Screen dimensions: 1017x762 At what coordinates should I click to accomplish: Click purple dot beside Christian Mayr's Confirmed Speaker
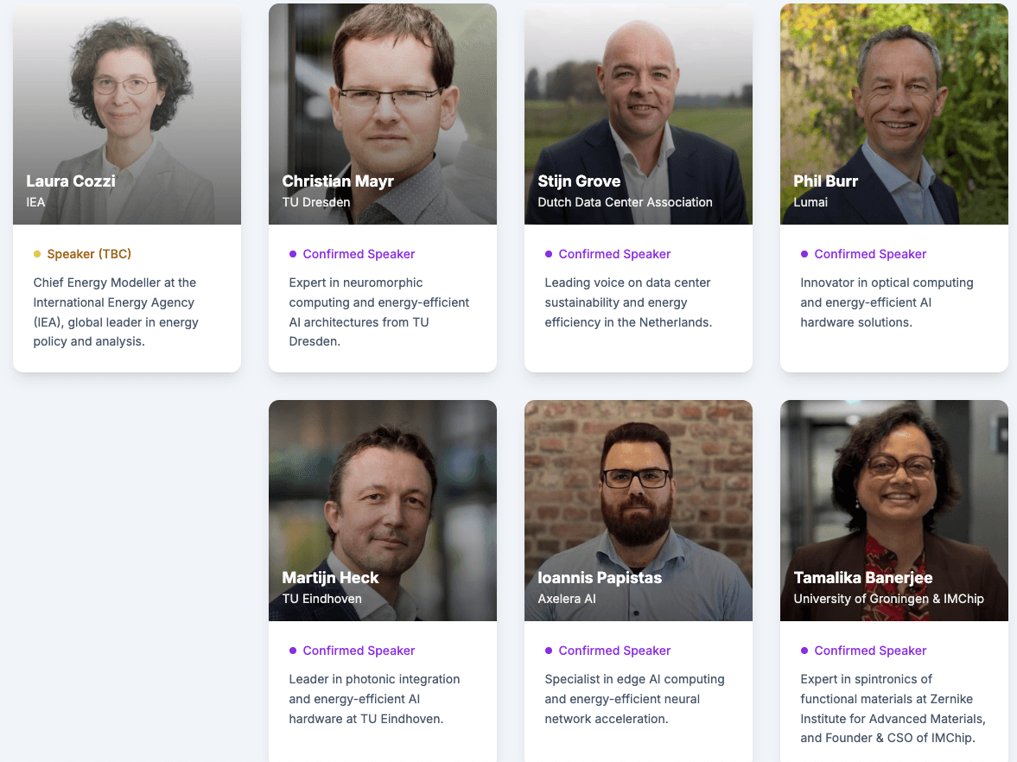coord(293,254)
